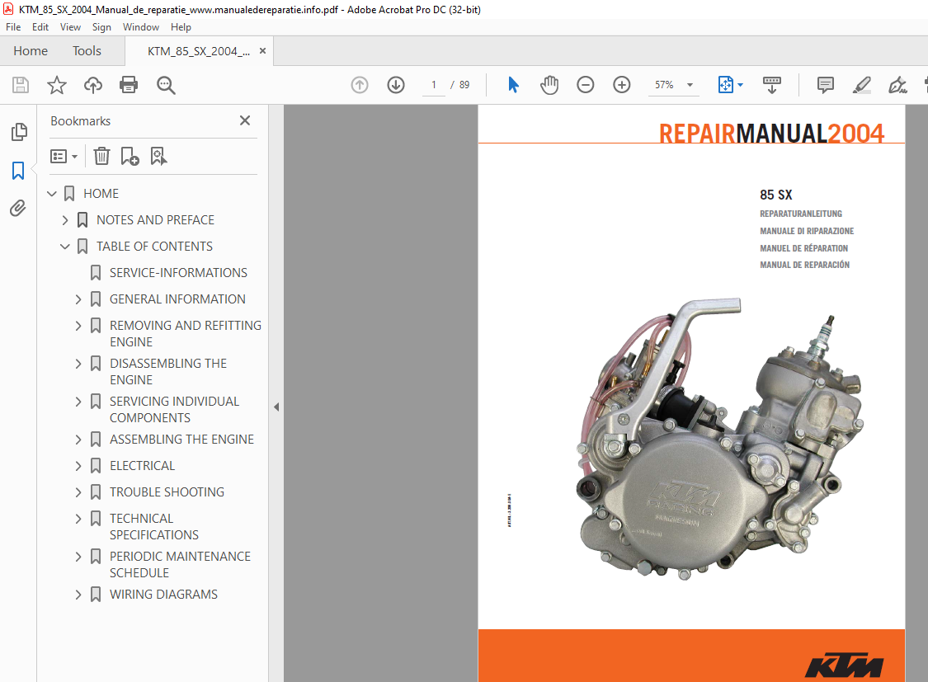
Task: Open page thumbnails side panel
Action: pos(19,132)
